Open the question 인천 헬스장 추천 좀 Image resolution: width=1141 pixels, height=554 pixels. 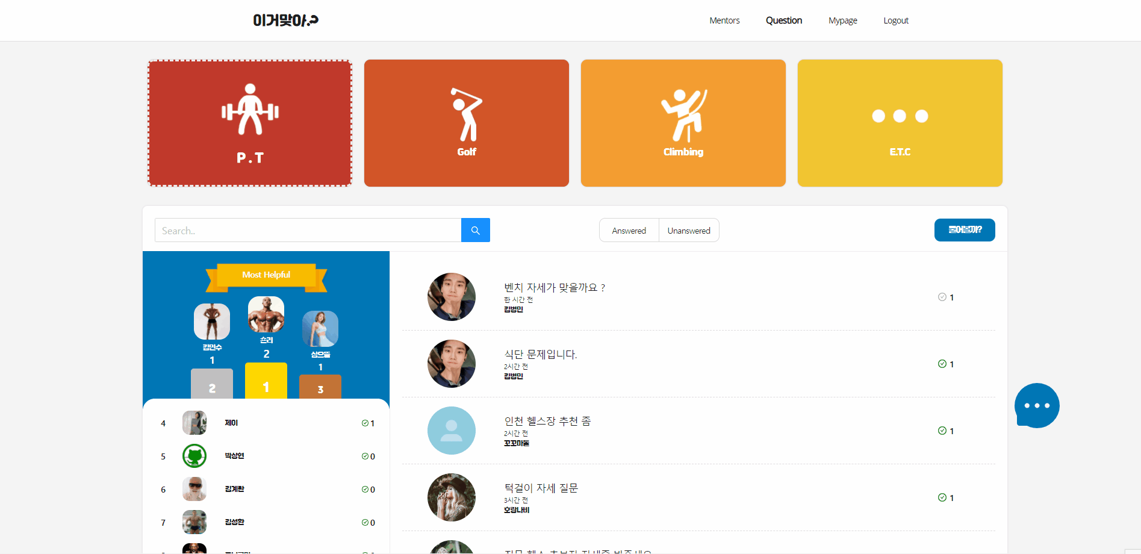click(x=547, y=422)
